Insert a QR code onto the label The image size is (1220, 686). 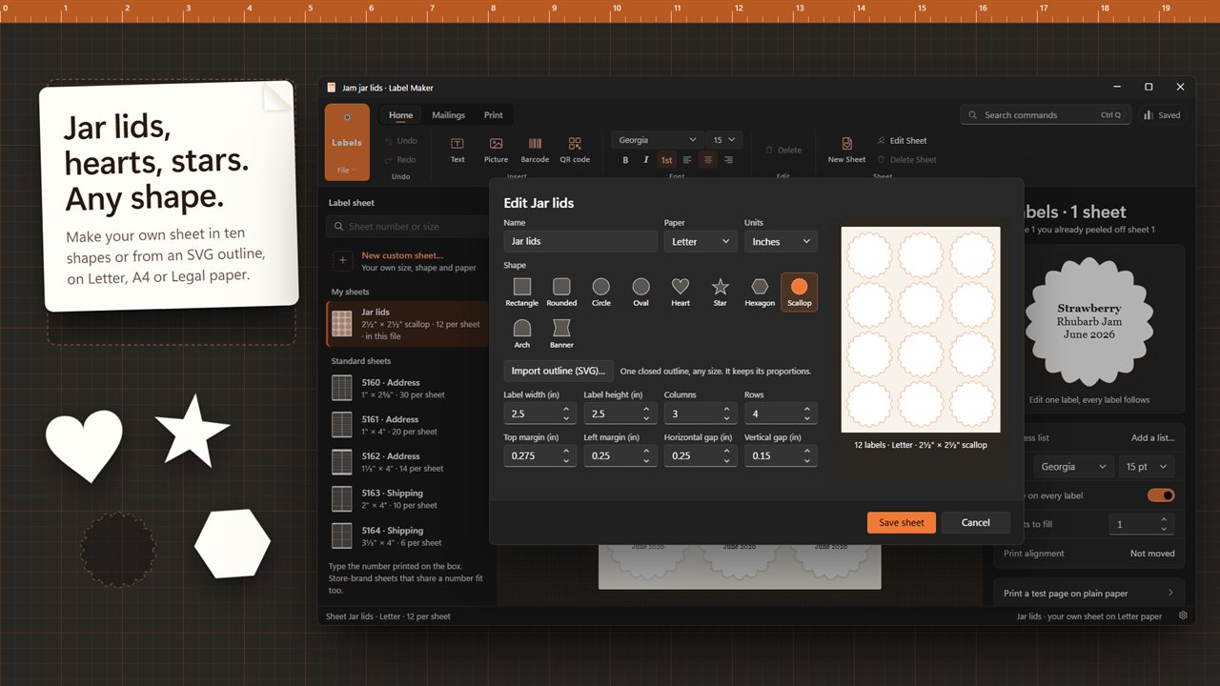(575, 150)
